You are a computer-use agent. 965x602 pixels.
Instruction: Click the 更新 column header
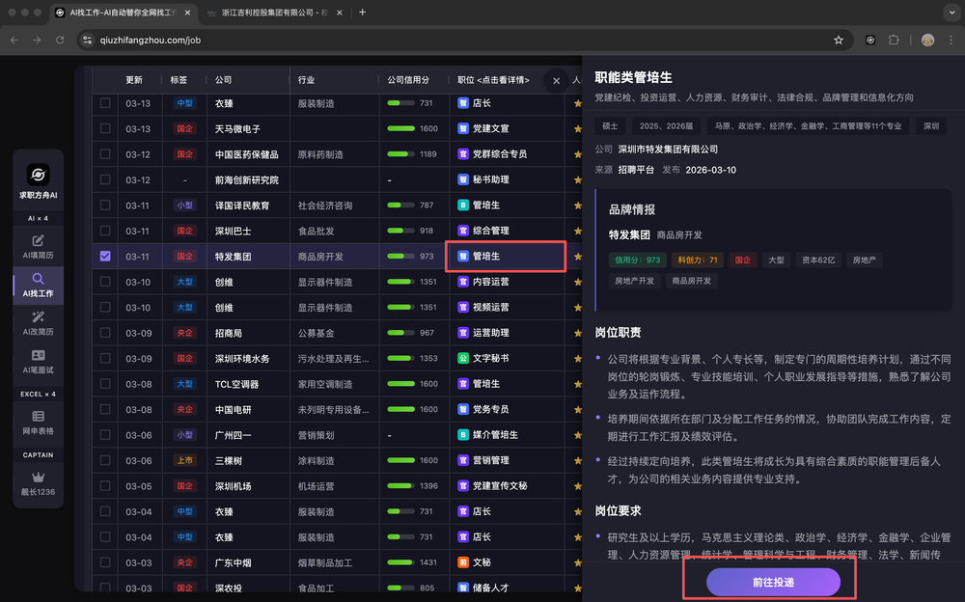click(134, 80)
